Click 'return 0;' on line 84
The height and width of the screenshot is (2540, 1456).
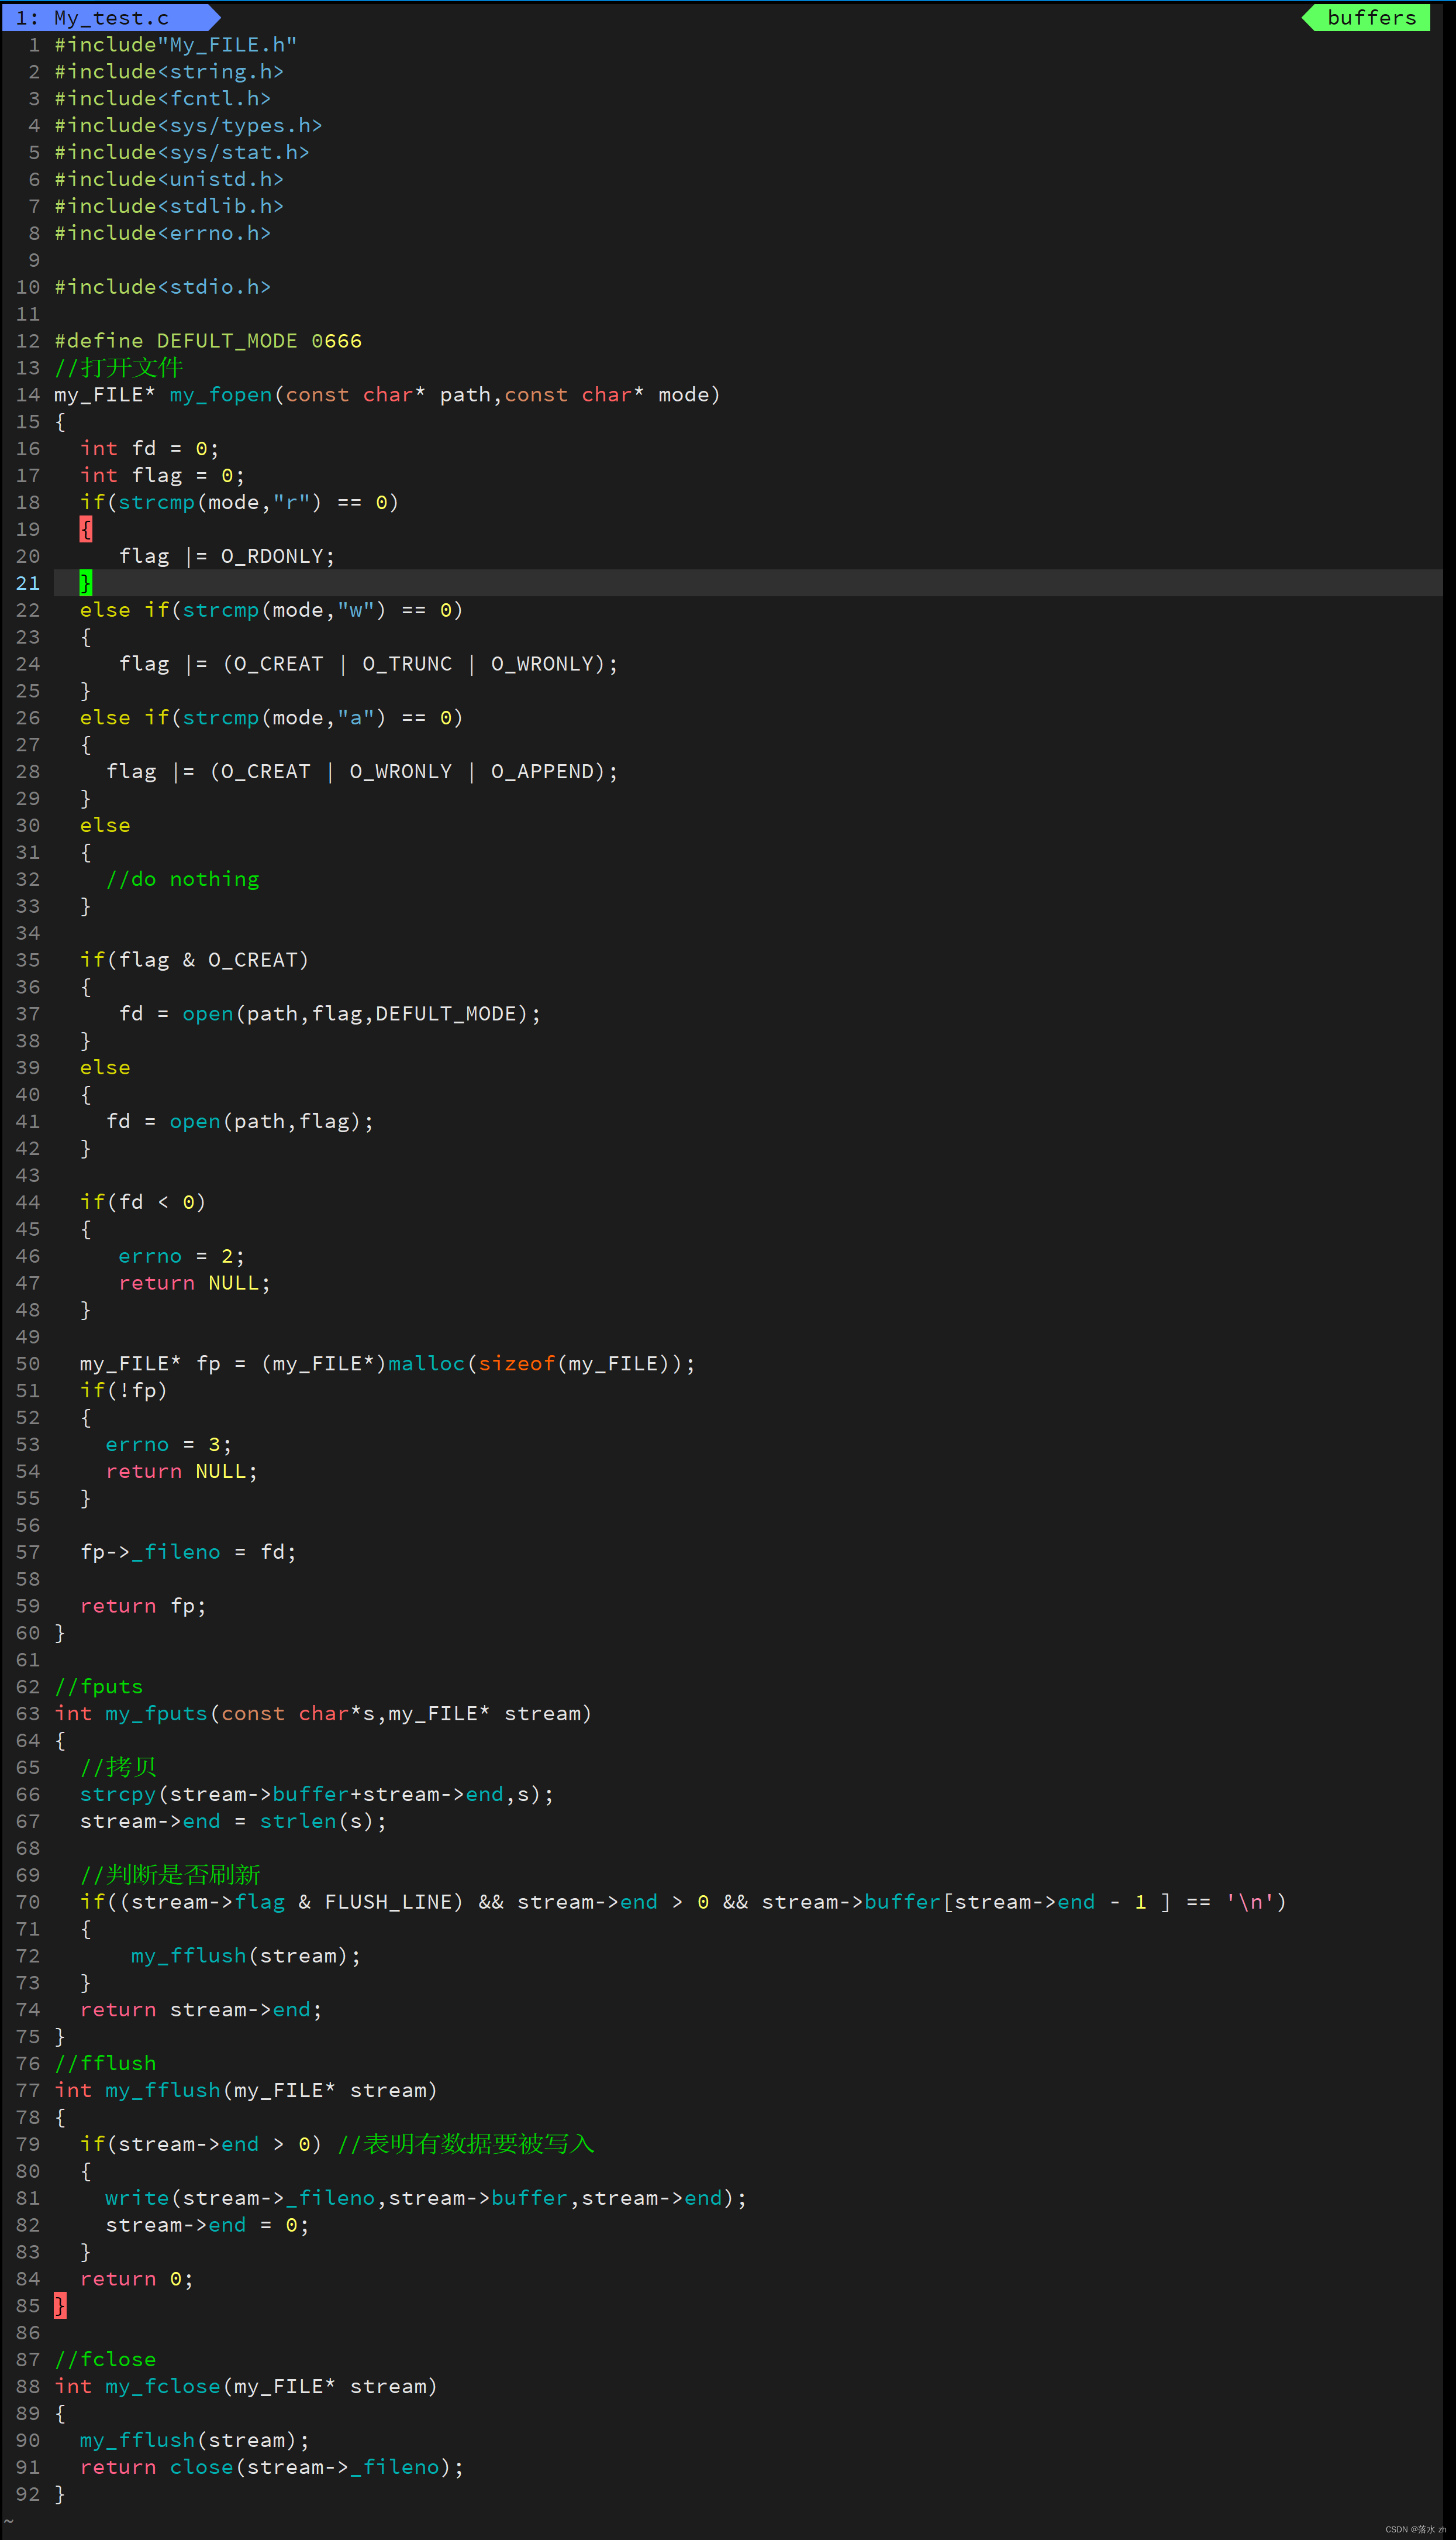[137, 2280]
